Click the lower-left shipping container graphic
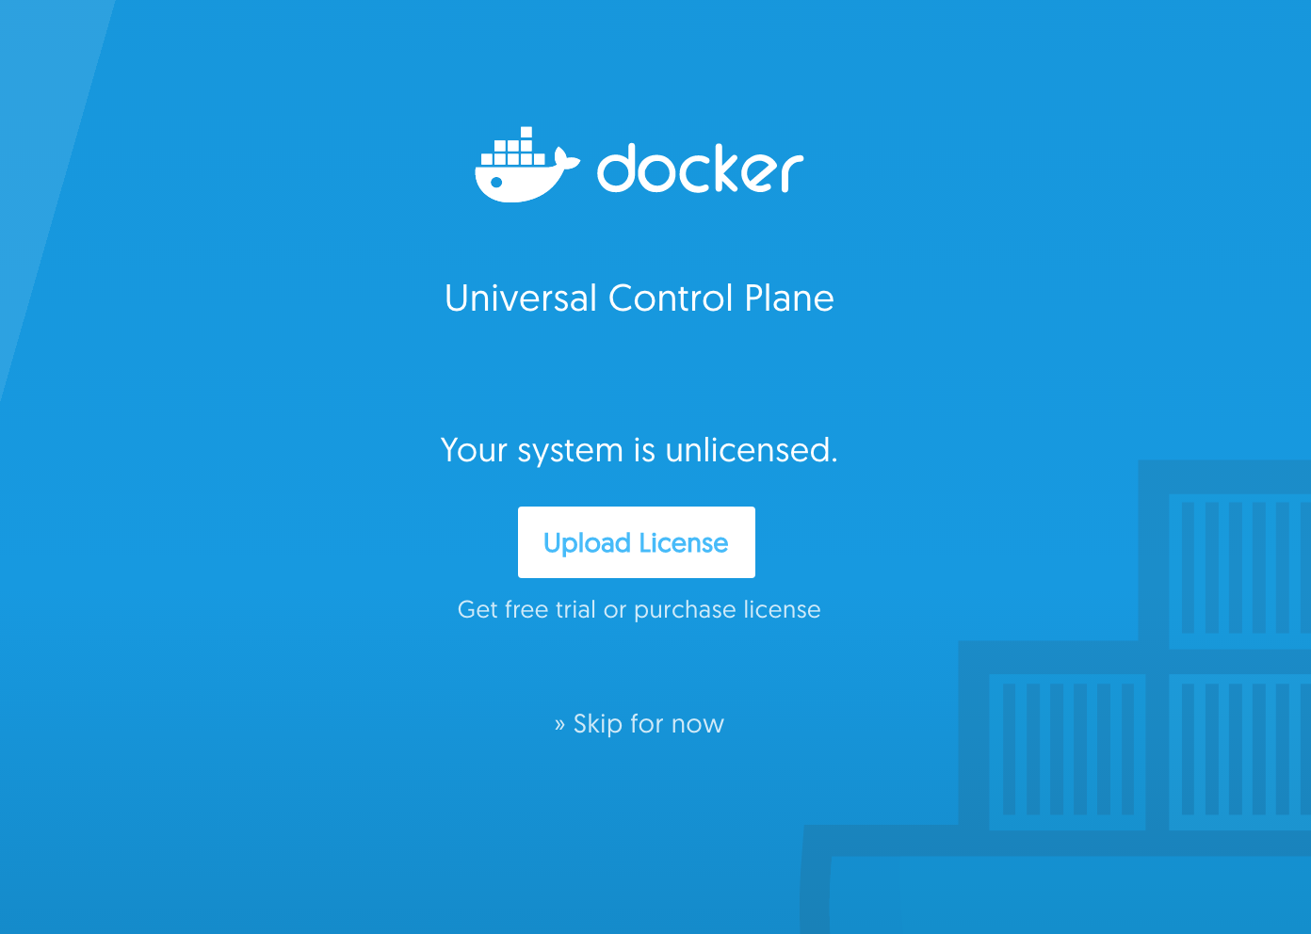The height and width of the screenshot is (934, 1311). pos(1067,751)
